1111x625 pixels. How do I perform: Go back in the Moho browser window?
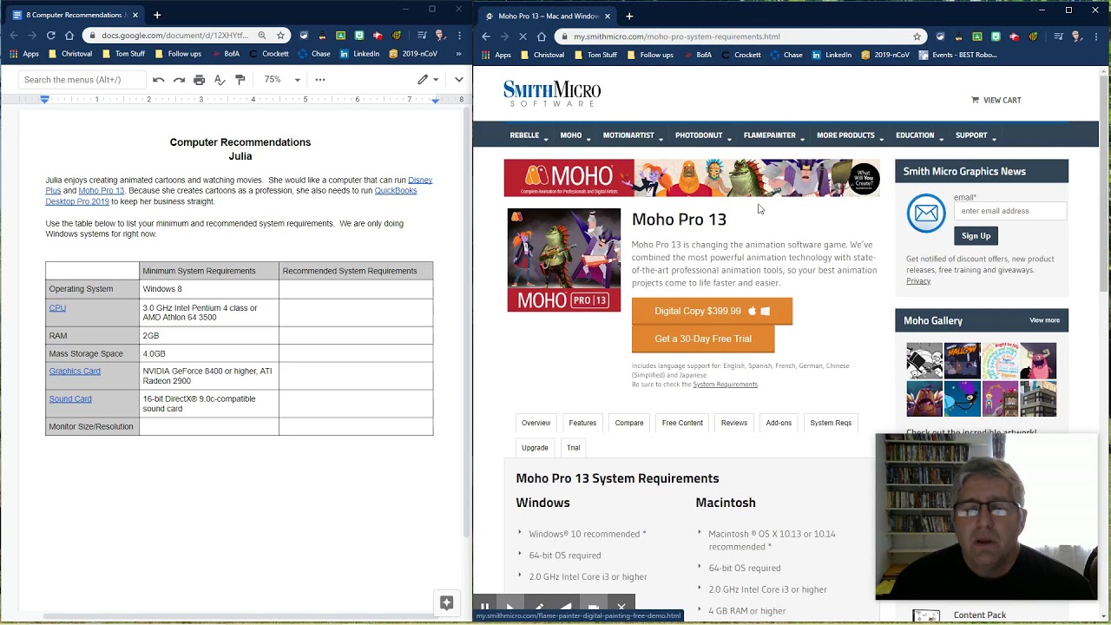point(486,36)
